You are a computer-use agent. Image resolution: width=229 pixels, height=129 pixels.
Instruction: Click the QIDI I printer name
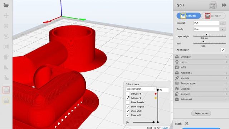(180, 5)
